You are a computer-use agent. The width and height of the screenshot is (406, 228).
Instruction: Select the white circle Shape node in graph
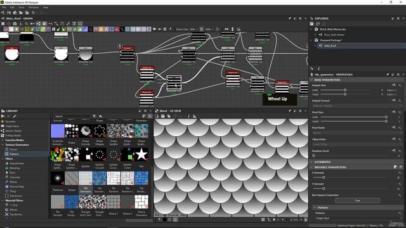pos(11,54)
